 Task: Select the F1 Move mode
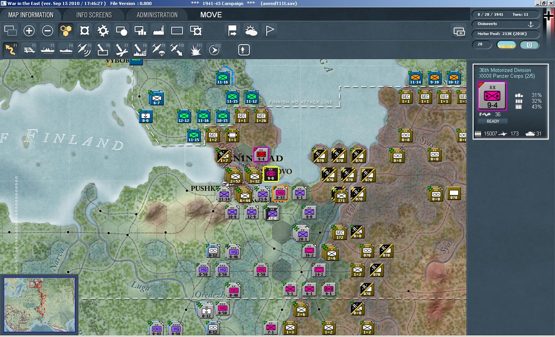(10, 50)
